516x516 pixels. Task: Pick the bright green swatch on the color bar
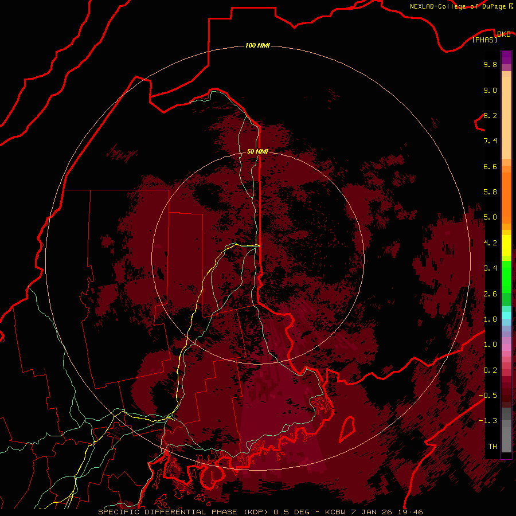[506, 276]
